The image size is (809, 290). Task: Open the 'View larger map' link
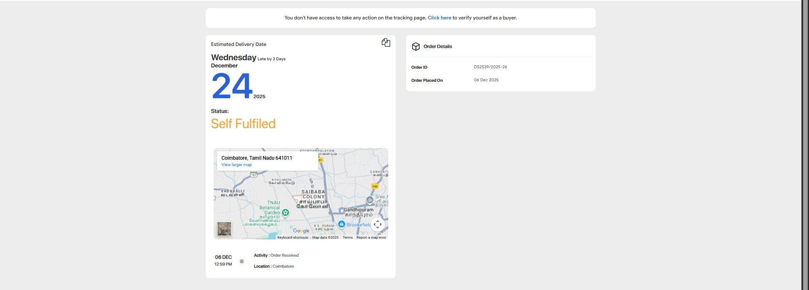click(237, 165)
